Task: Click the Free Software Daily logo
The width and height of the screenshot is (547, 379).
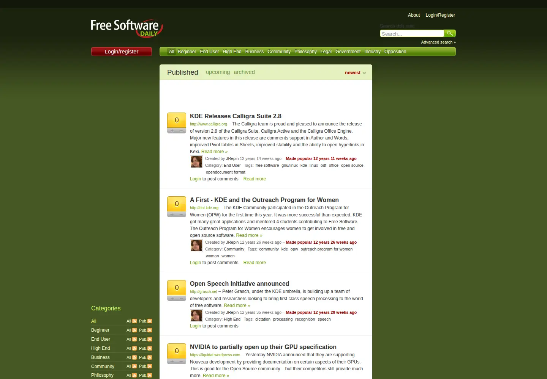Action: (127, 28)
